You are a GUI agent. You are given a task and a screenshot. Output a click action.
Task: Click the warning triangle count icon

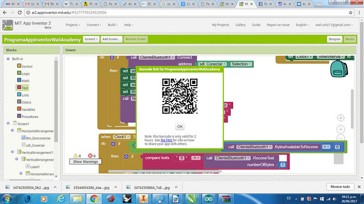(76, 156)
